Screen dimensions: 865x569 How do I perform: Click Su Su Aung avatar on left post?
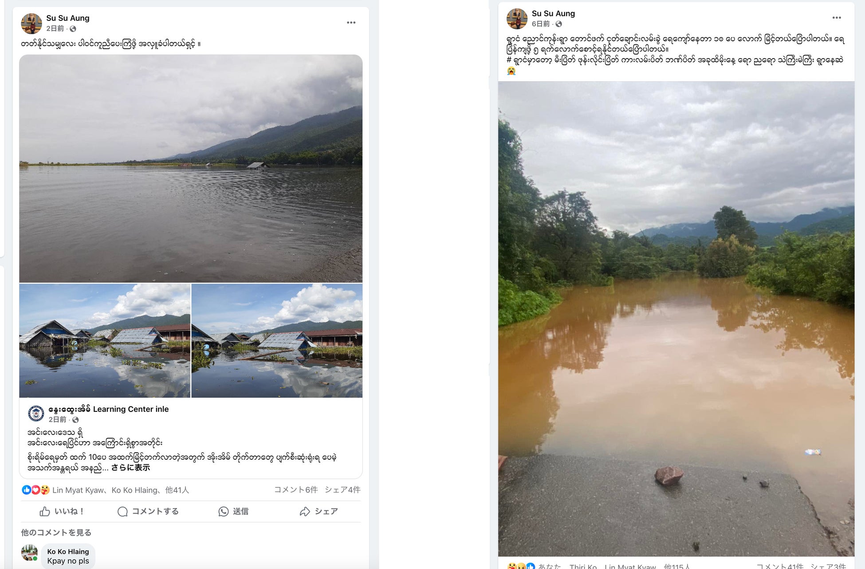click(x=31, y=24)
